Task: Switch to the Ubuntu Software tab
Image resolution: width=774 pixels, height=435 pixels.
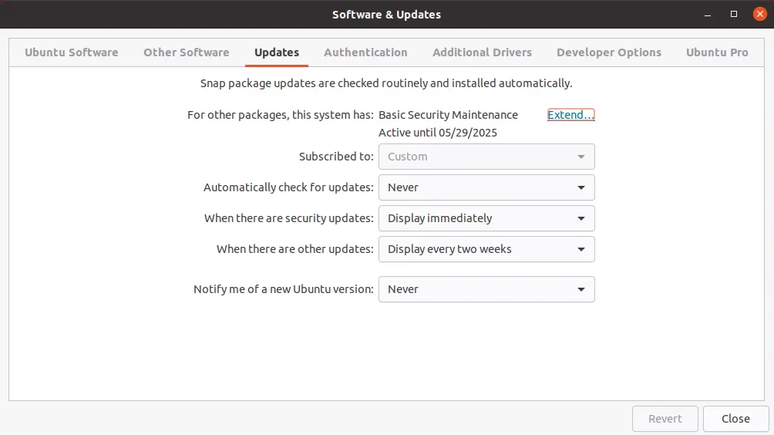Action: [72, 52]
